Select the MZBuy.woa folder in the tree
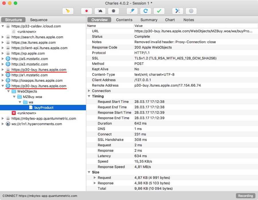This screenshot has height=200, width=258. pyautogui.click(x=32, y=97)
